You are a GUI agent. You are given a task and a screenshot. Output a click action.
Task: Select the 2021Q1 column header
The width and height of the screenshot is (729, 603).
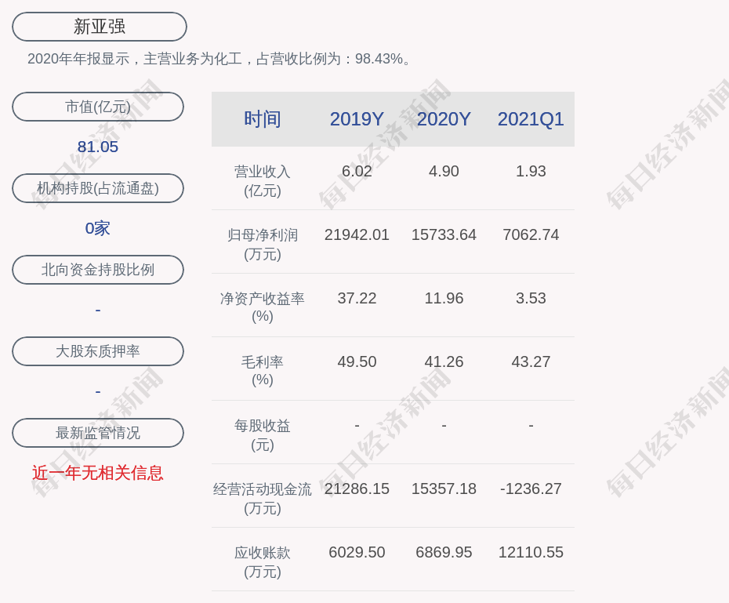point(531,119)
